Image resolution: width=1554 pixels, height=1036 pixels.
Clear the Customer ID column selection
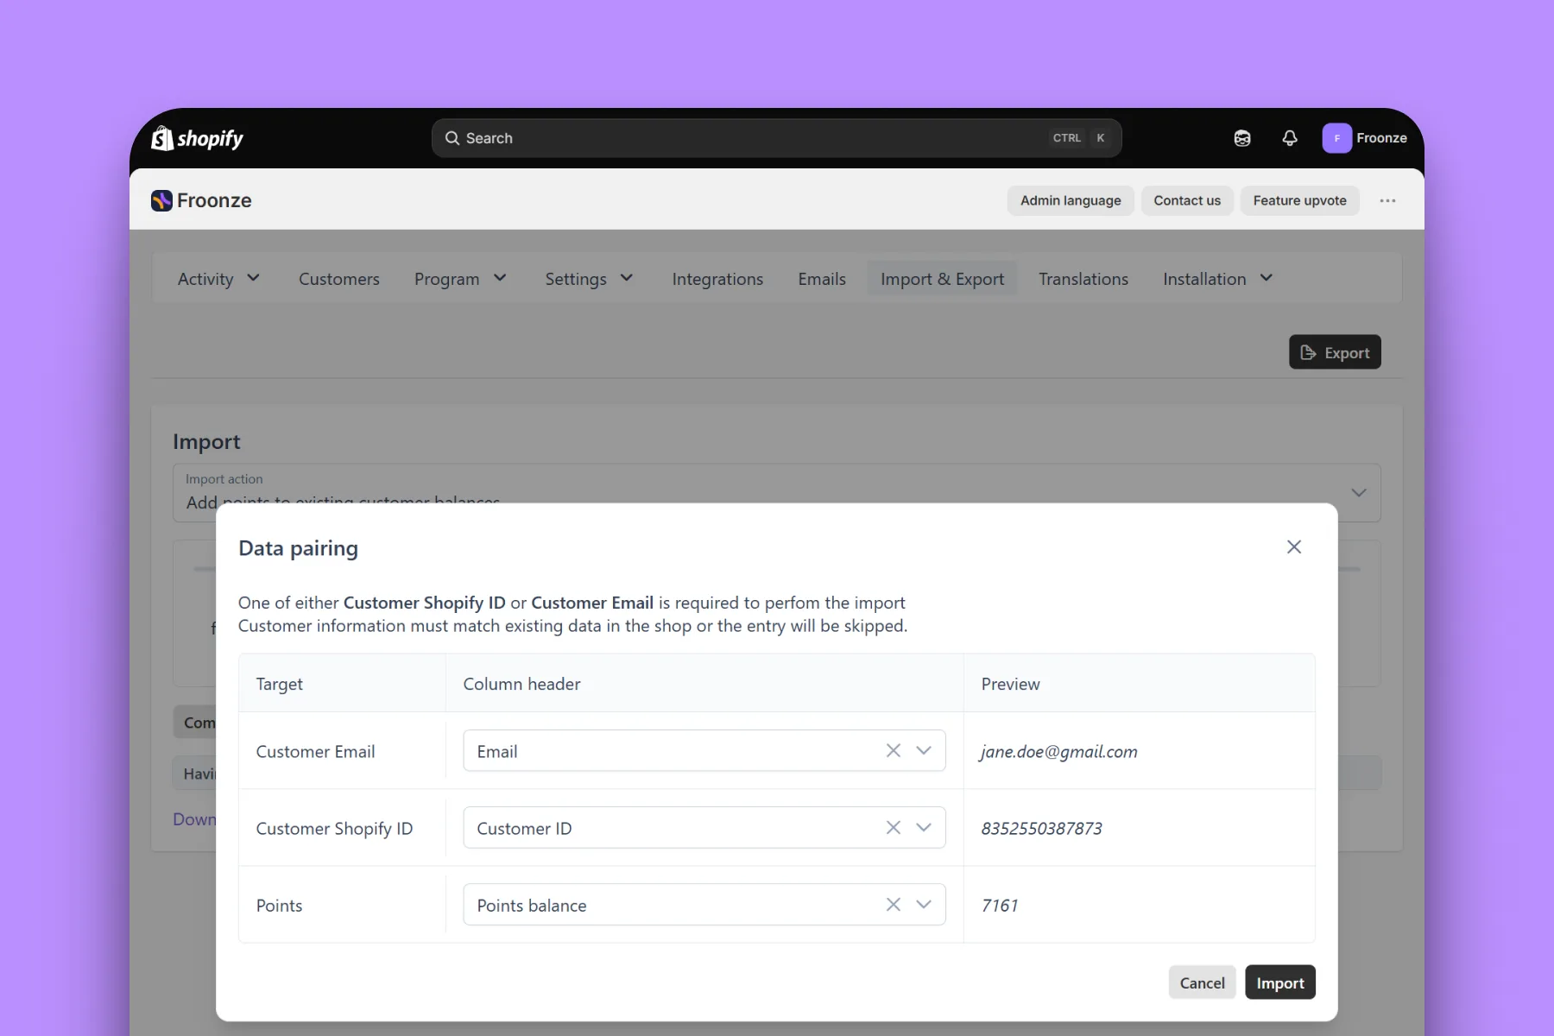pos(894,828)
